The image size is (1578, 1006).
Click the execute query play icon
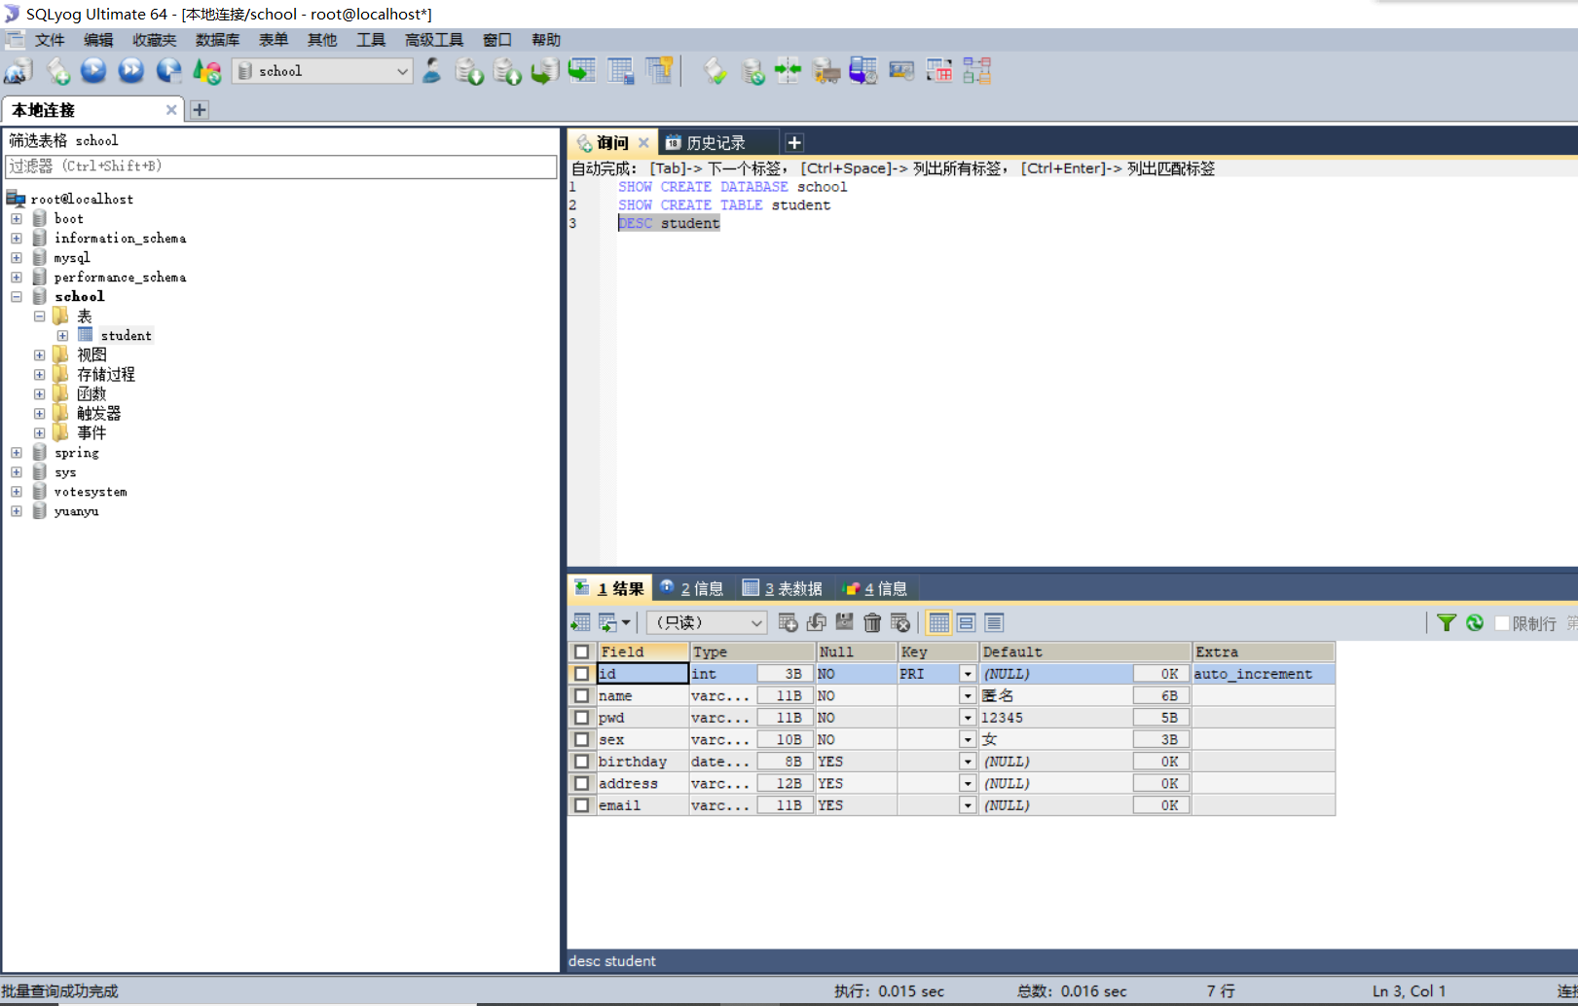[x=93, y=71]
